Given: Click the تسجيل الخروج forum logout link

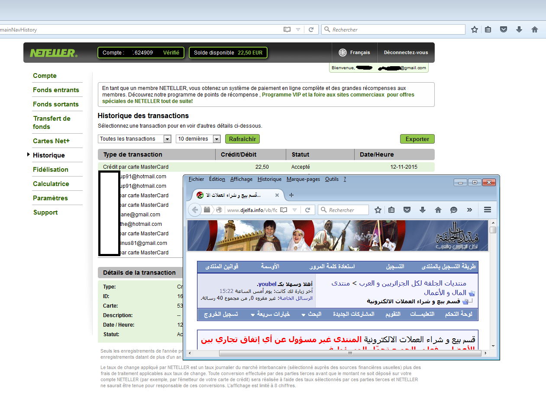Looking at the screenshot, I should (x=221, y=314).
